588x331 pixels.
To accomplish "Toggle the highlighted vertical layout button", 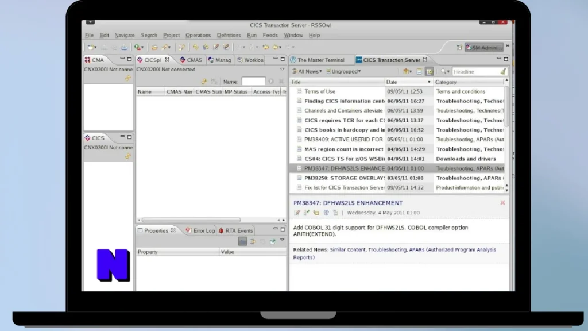I will click(x=430, y=71).
